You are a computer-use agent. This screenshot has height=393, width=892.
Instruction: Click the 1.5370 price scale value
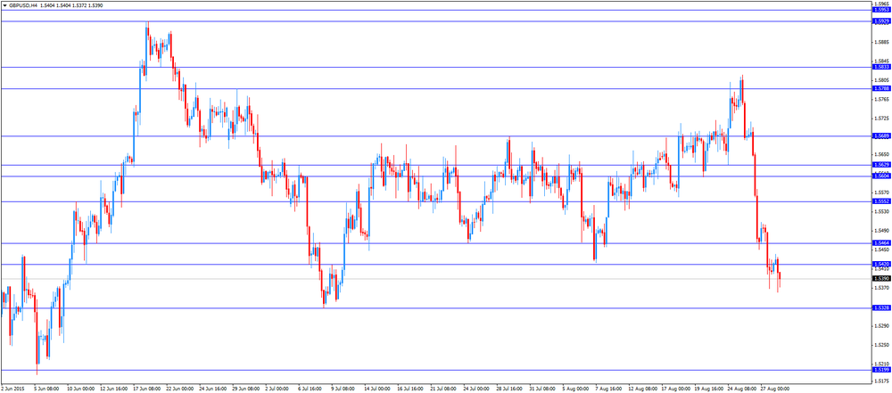click(882, 288)
